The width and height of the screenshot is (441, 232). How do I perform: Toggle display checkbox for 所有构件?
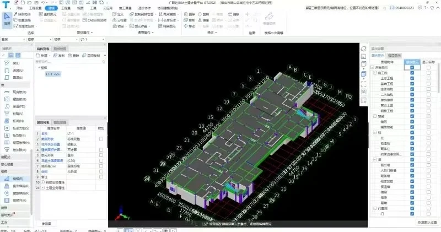(x=412, y=67)
